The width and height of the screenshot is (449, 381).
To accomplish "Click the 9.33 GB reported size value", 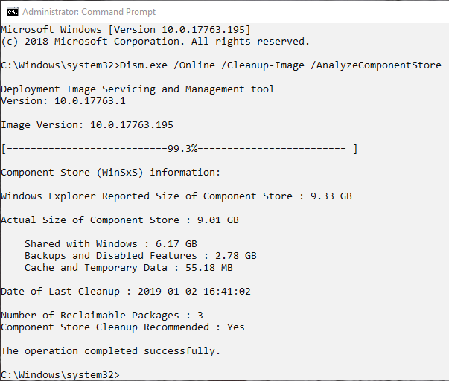I will [x=331, y=196].
